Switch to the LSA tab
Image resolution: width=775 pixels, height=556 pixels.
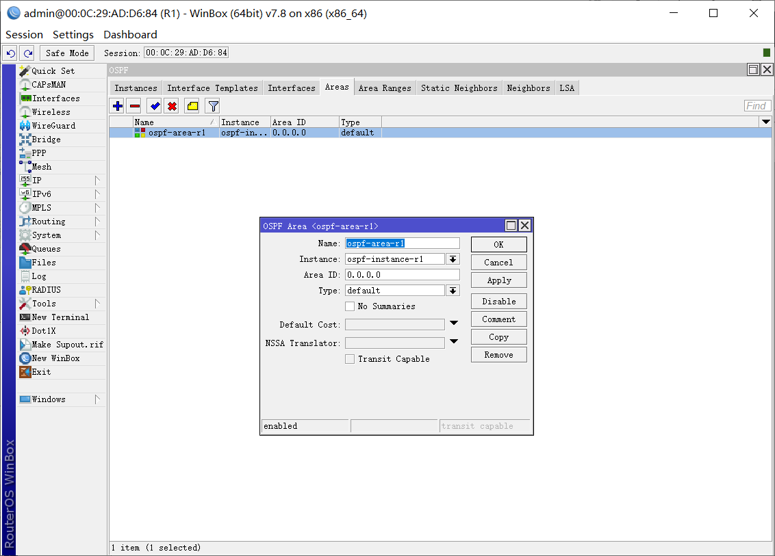567,88
